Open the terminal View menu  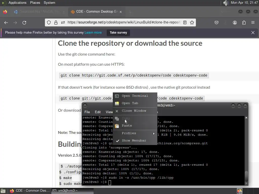pos(109,112)
